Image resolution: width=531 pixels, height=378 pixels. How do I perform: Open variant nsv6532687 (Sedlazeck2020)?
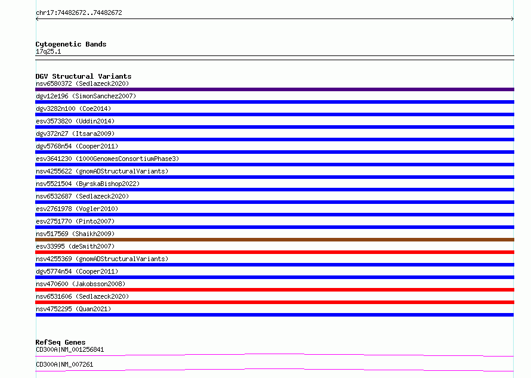[82, 196]
